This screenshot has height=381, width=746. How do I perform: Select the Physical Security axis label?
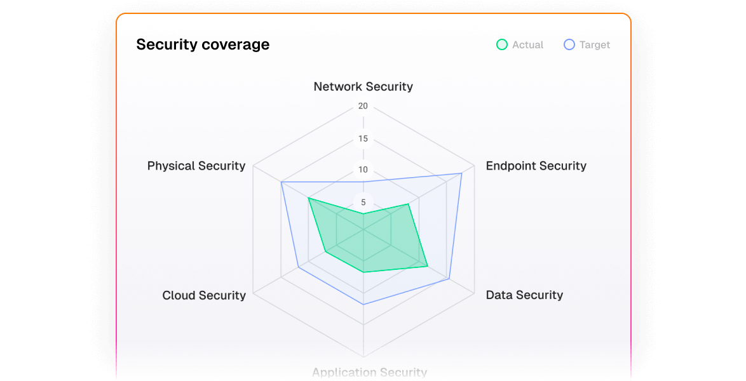[x=196, y=166]
